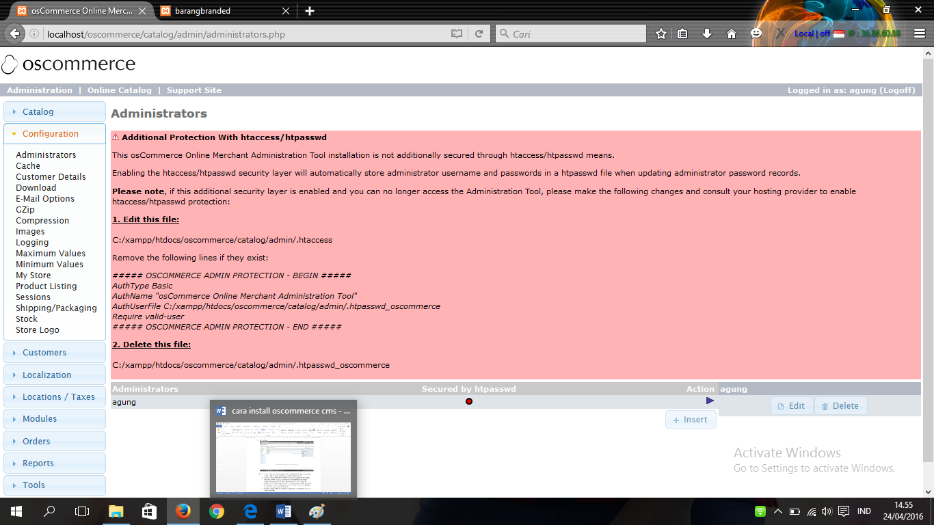The height and width of the screenshot is (525, 934).
Task: Show hidden tray icons chevron
Action: (x=777, y=511)
